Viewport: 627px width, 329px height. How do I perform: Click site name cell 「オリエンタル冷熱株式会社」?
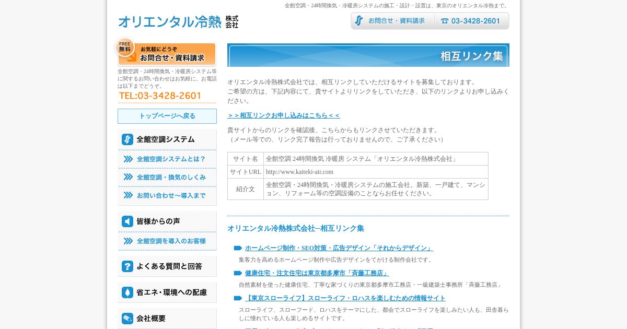[376, 159]
